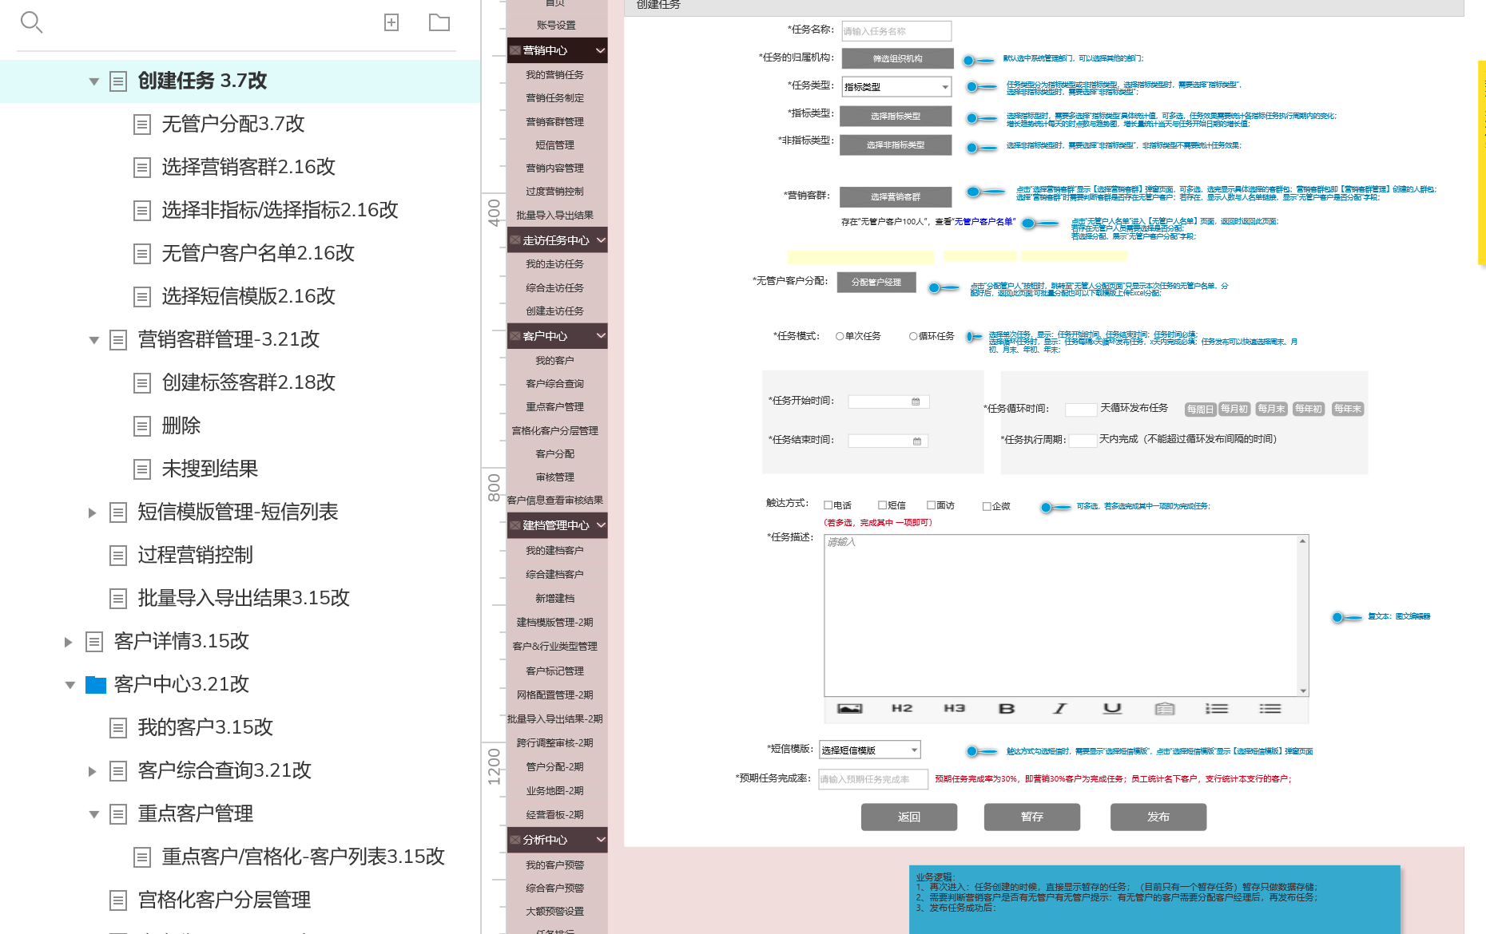Toggle italic with the I icon
The height and width of the screenshot is (934, 1486).
click(1059, 708)
